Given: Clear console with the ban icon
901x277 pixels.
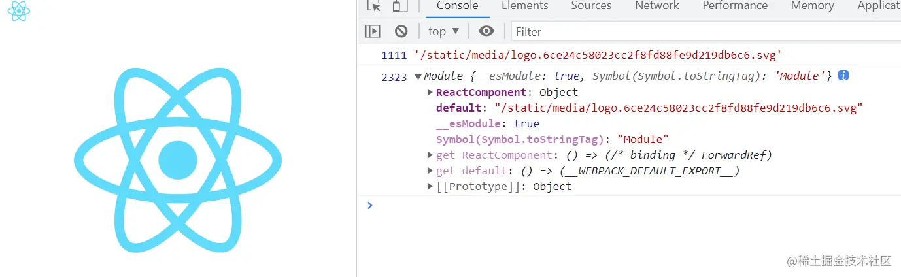Looking at the screenshot, I should pyautogui.click(x=401, y=31).
